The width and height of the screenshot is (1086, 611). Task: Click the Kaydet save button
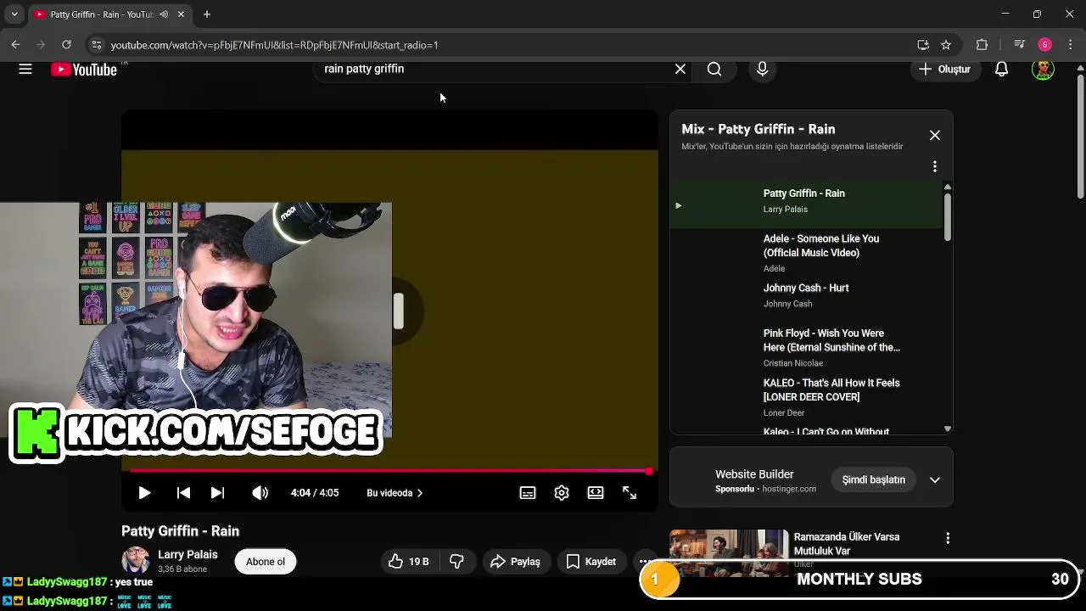(591, 562)
